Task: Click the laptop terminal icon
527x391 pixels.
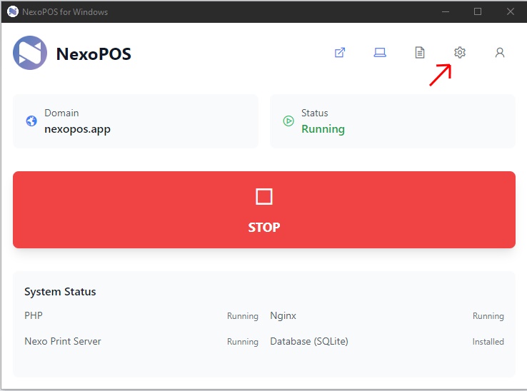Action: point(380,53)
